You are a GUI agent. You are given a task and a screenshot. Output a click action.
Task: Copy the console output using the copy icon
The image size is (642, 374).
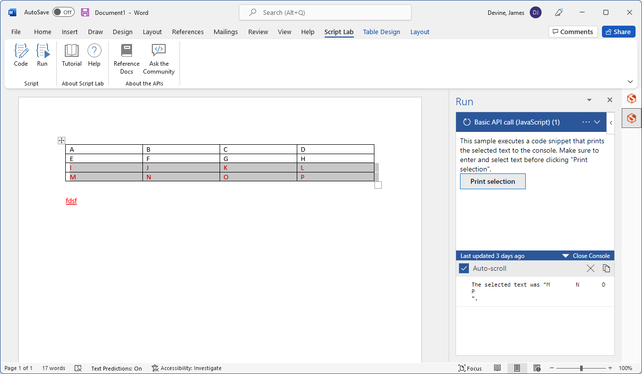(x=606, y=268)
